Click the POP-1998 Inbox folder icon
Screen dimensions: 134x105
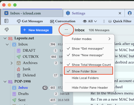14,88
